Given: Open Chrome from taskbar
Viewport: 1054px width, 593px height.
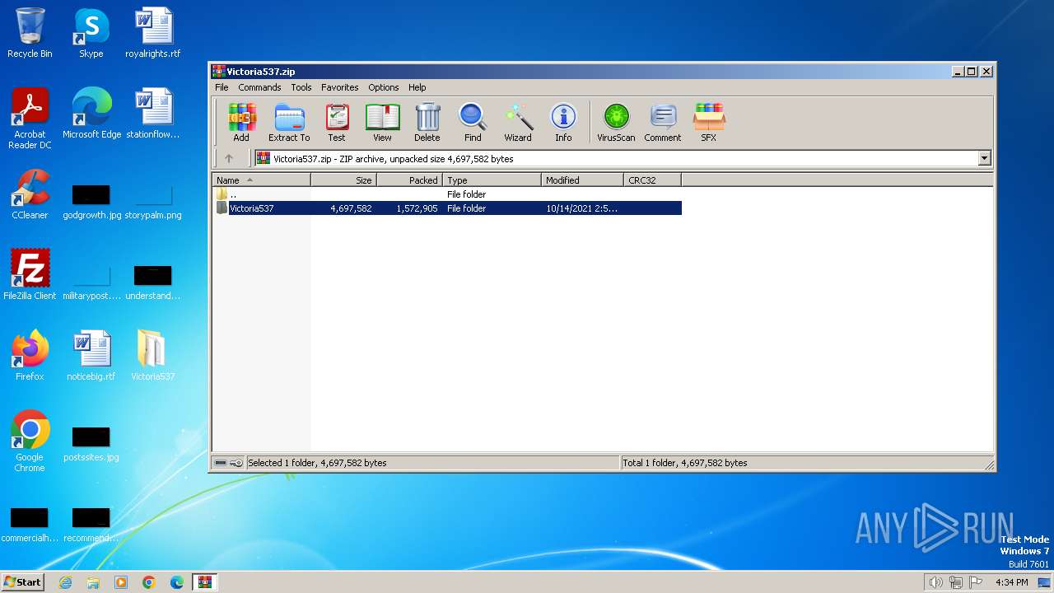Looking at the screenshot, I should click(x=149, y=582).
